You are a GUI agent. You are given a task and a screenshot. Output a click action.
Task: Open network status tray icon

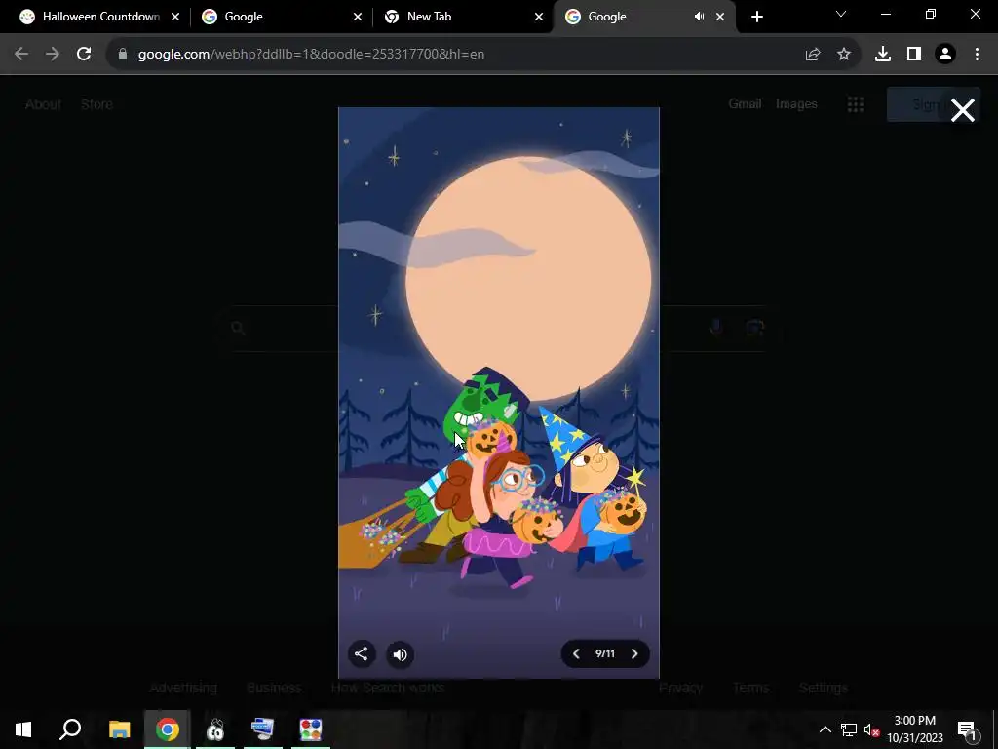point(849,729)
